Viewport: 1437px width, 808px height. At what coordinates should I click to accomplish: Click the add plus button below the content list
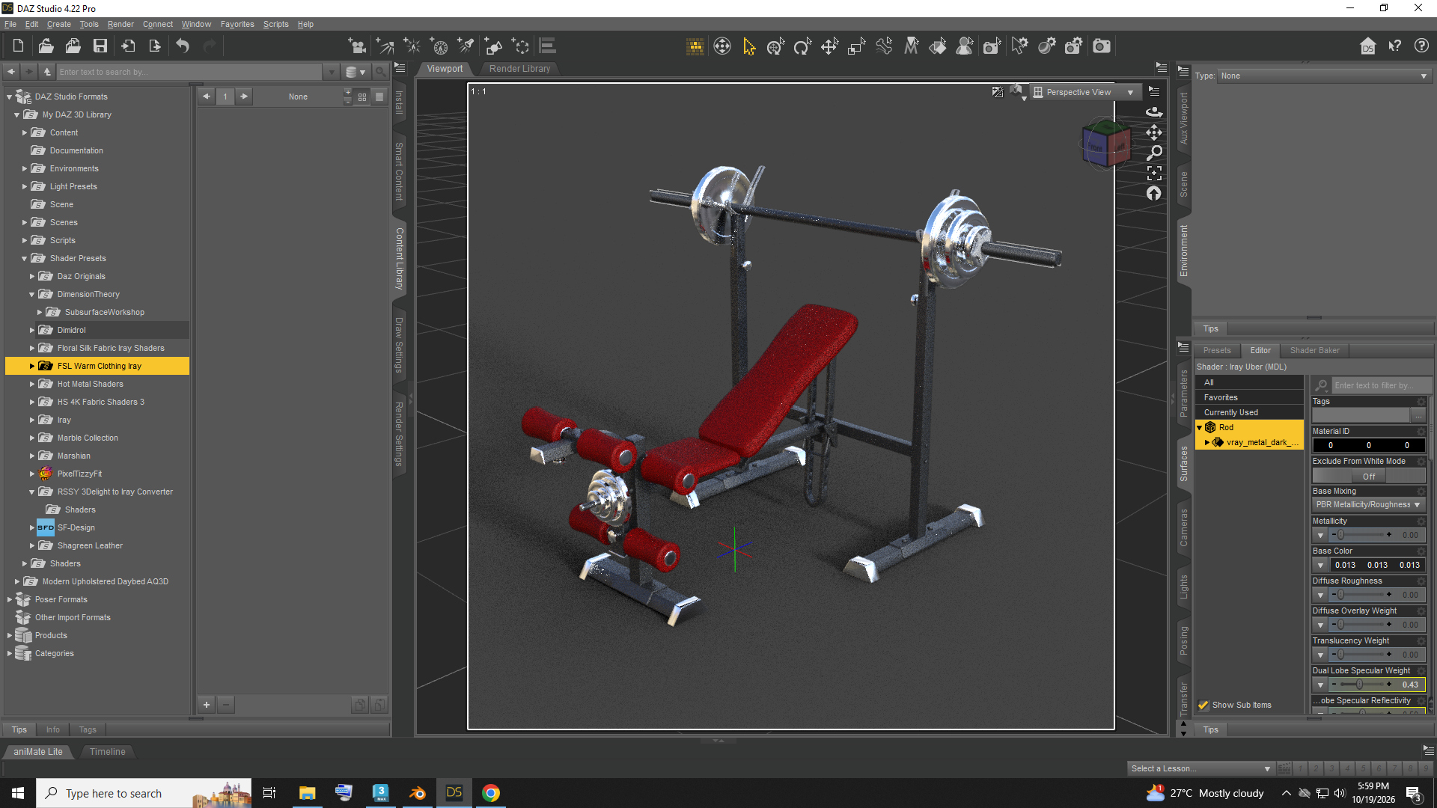point(207,705)
